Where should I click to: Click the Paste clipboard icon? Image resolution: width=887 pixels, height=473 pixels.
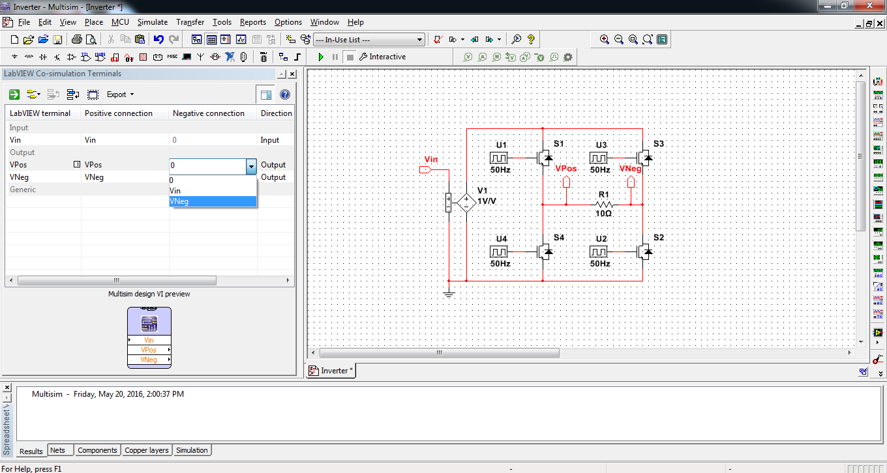click(139, 40)
